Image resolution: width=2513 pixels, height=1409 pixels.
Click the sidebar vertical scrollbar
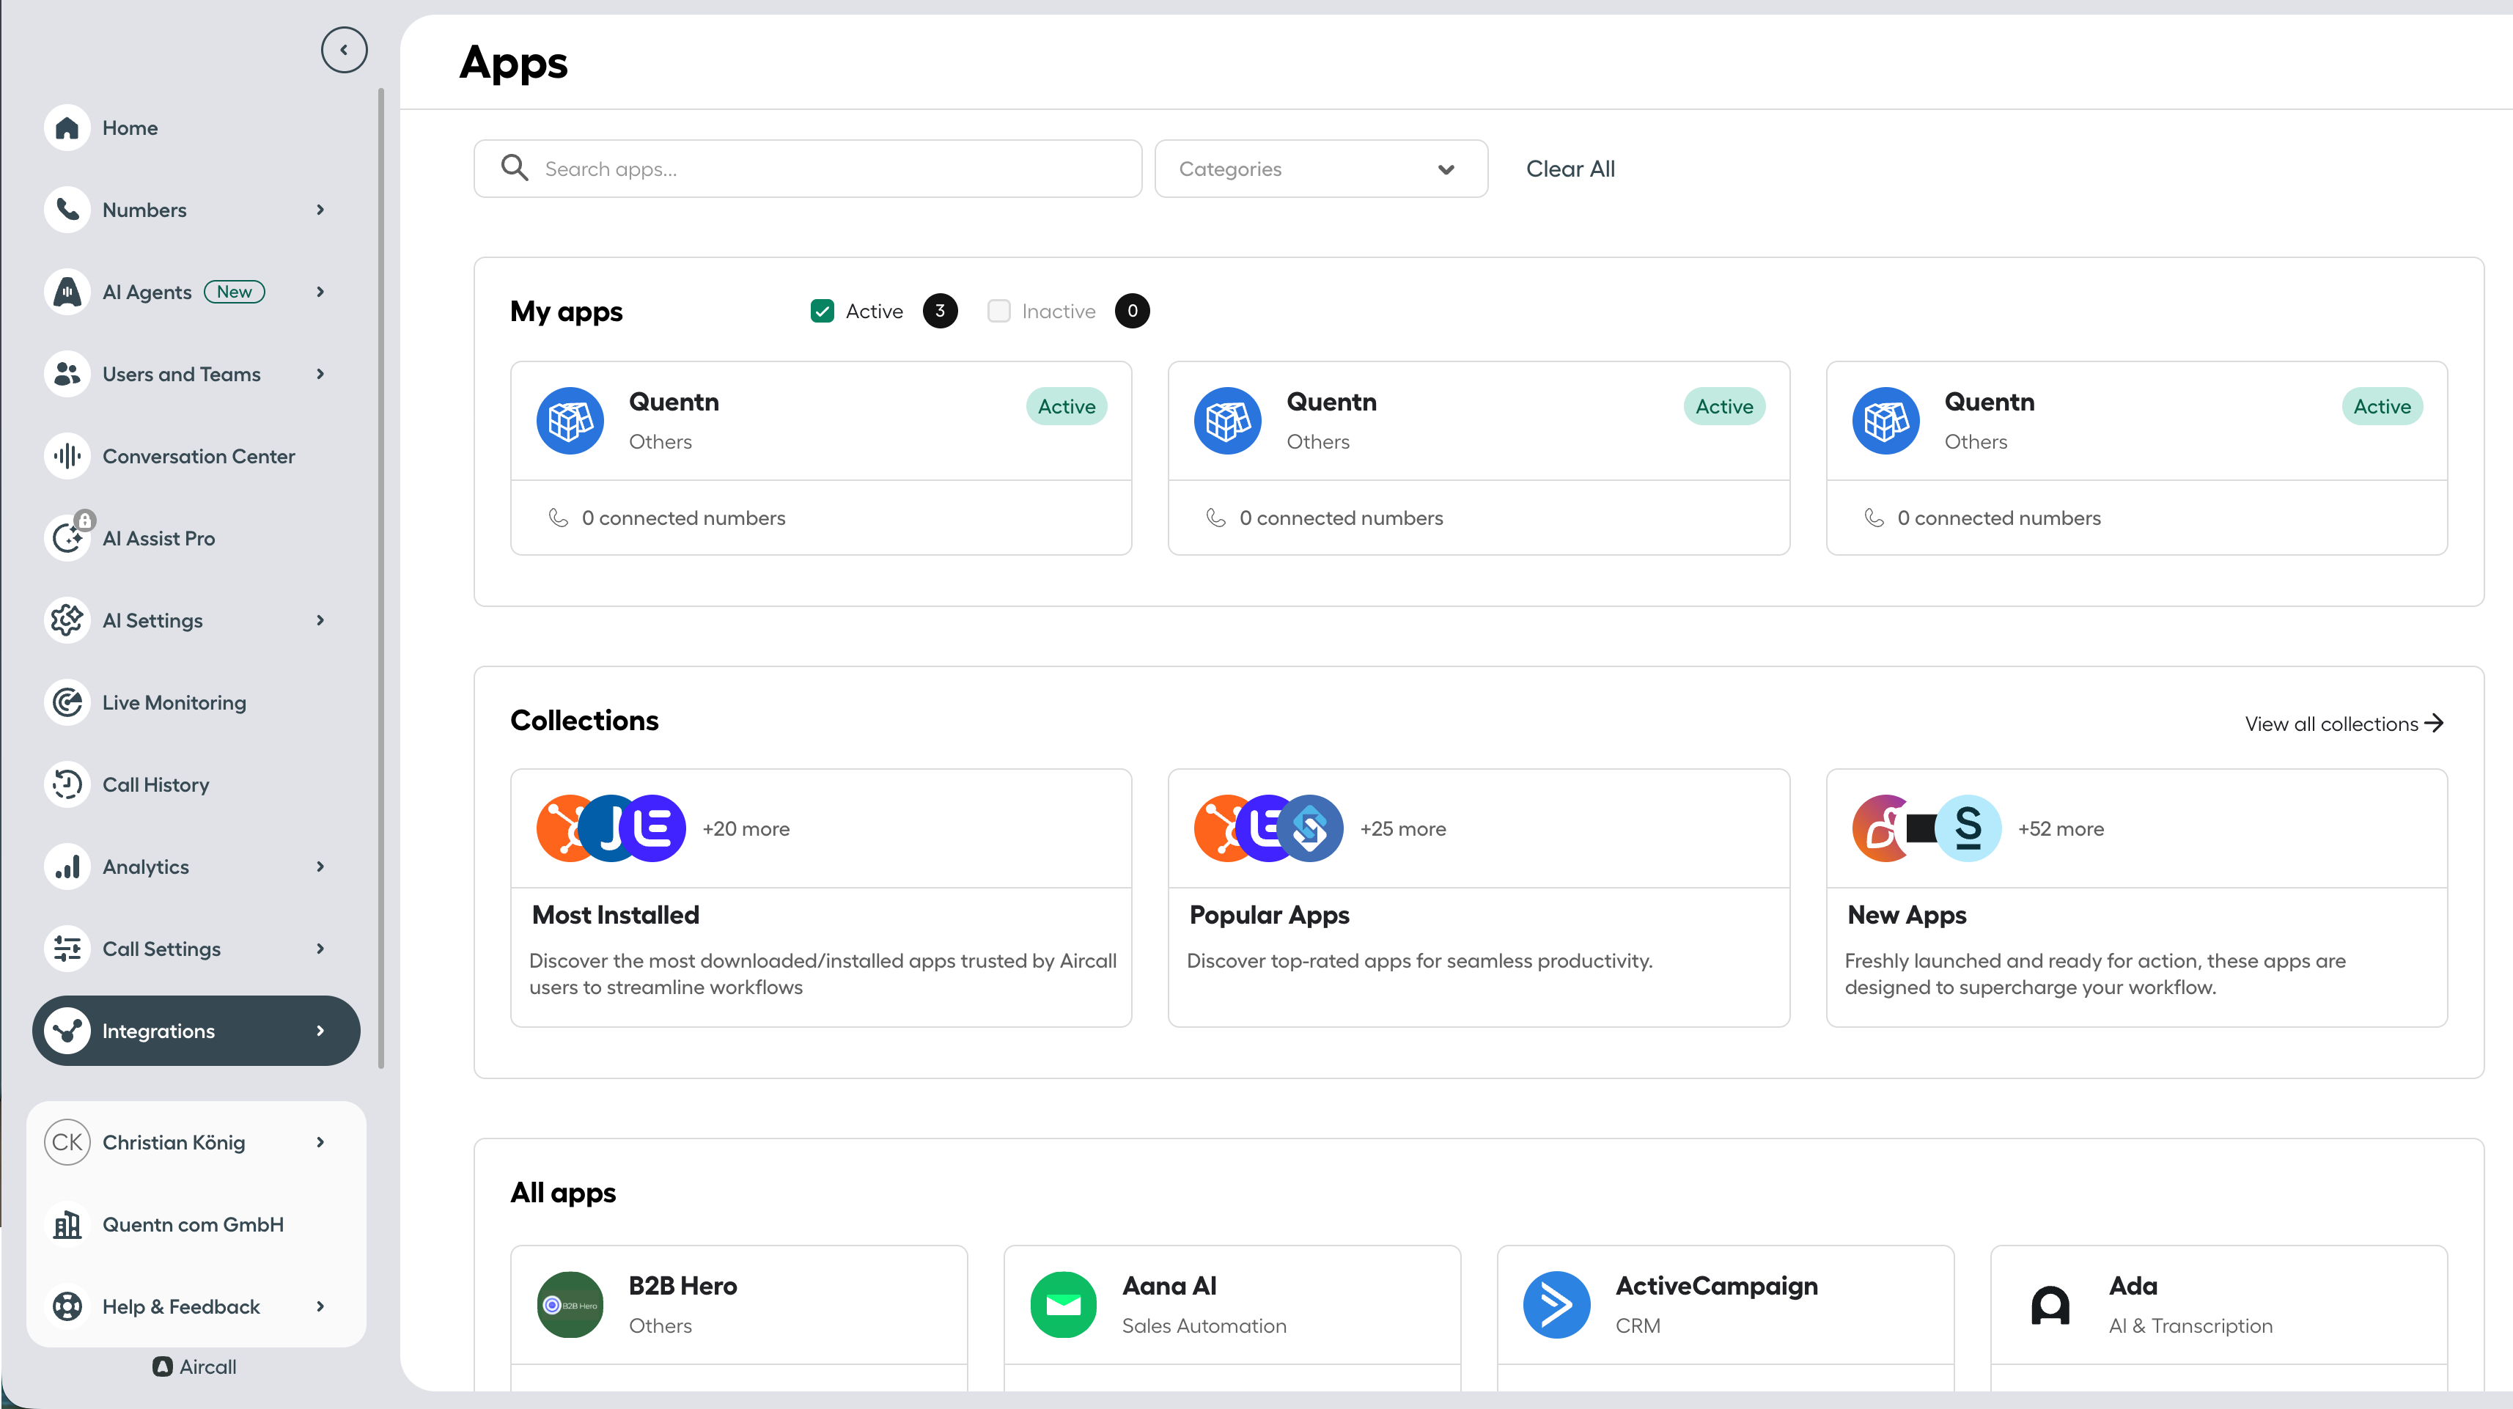[x=380, y=578]
